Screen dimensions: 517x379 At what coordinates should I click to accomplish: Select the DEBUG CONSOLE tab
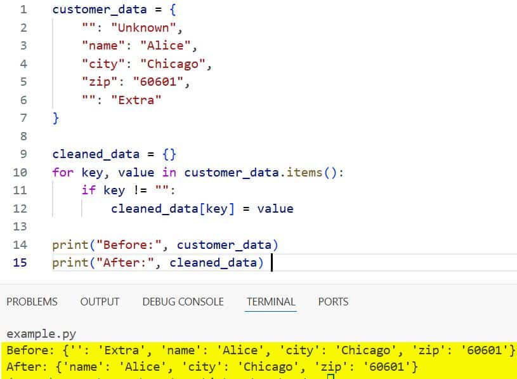pyautogui.click(x=183, y=302)
